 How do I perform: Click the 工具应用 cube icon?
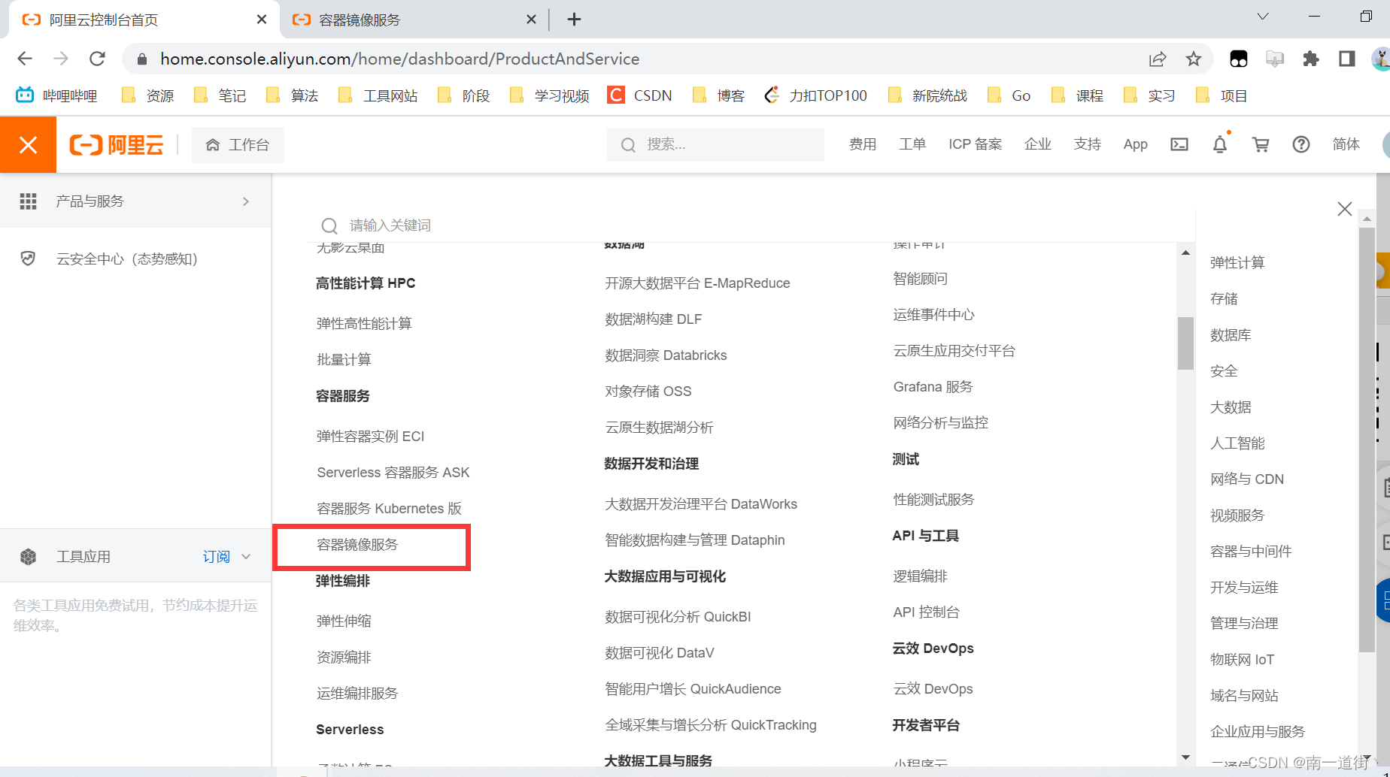click(28, 557)
